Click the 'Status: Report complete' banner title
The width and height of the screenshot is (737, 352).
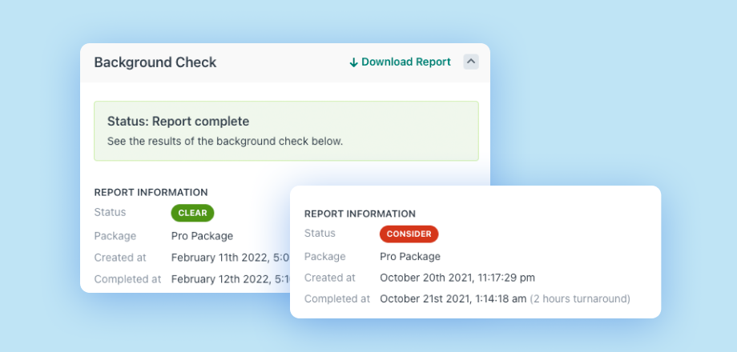(178, 122)
